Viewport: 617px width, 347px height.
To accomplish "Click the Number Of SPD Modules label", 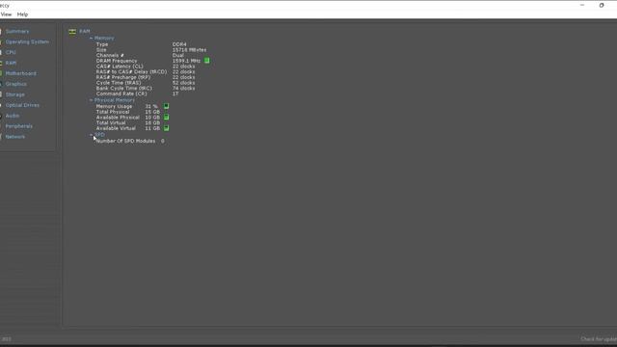I will (x=125, y=142).
